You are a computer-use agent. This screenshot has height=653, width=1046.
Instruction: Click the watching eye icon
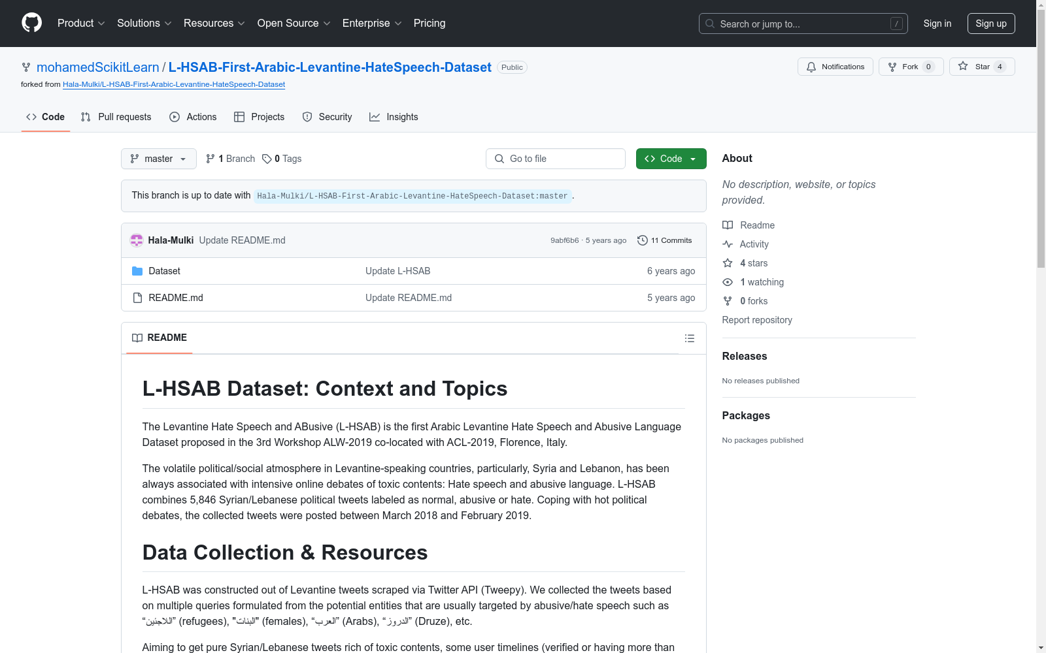click(728, 282)
